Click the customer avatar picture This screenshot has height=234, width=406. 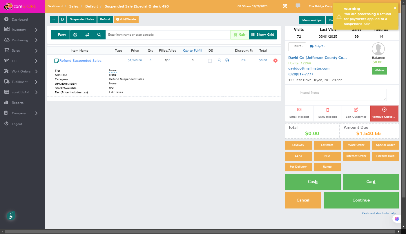coord(378,49)
